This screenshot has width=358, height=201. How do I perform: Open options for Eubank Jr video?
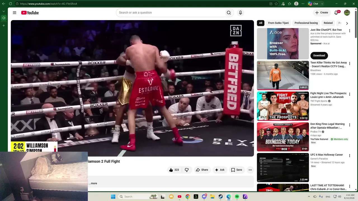pos(349,186)
